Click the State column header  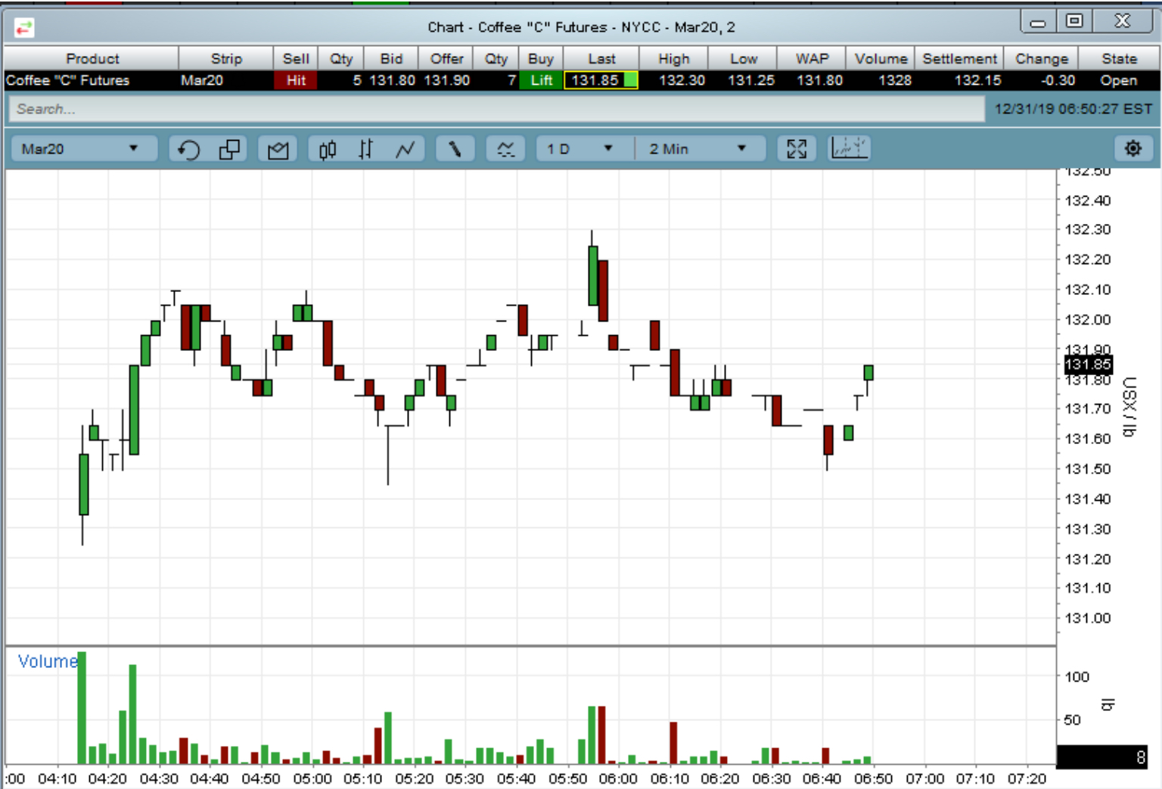point(1119,58)
